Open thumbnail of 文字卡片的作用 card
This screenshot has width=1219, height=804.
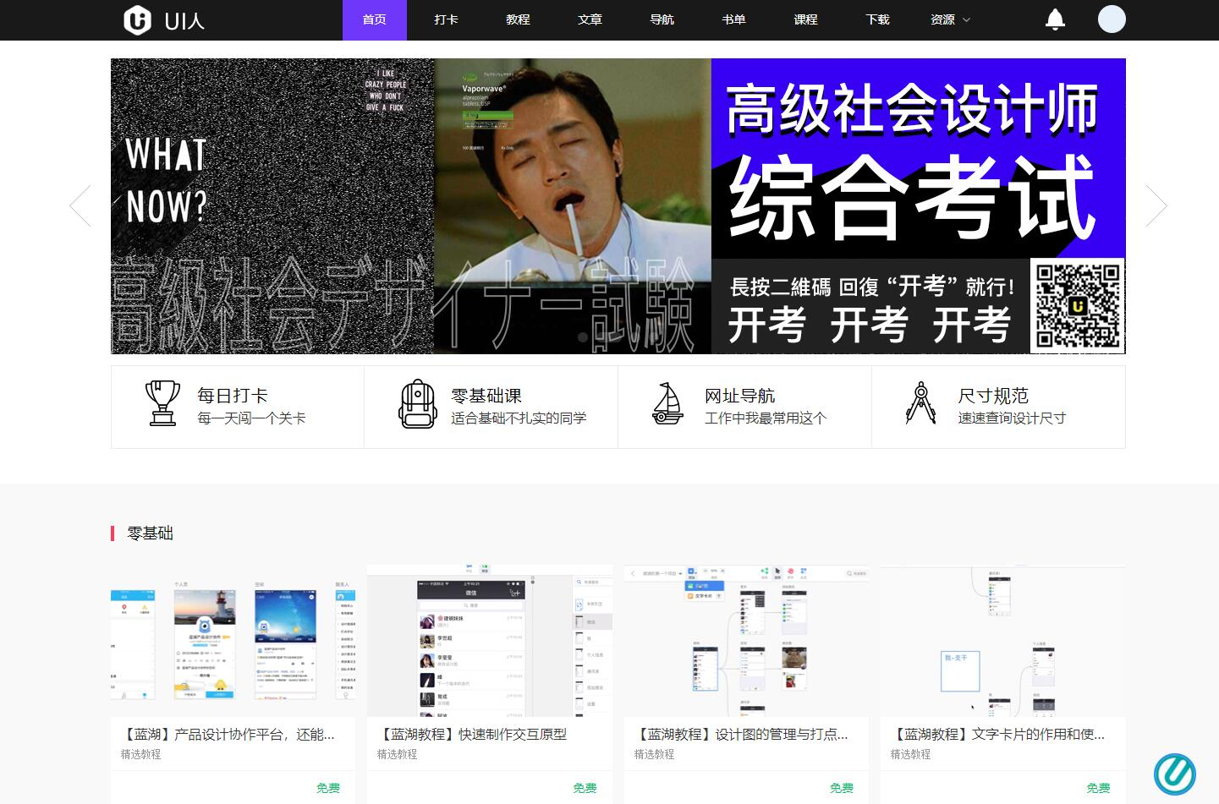point(1003,642)
